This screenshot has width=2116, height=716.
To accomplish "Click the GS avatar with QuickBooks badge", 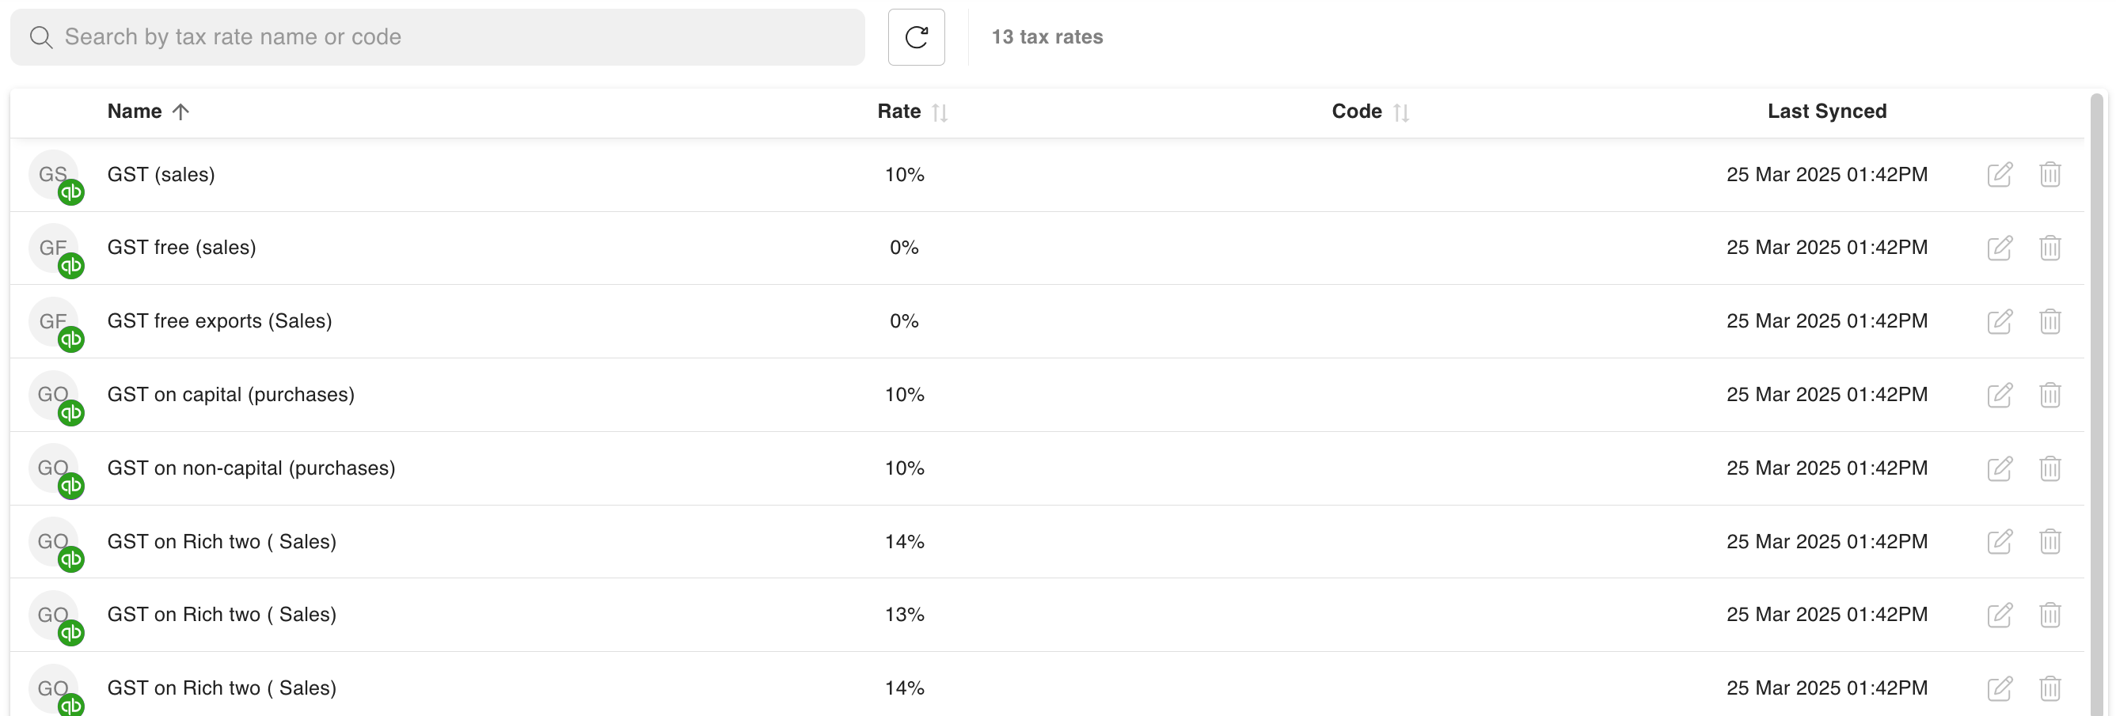I will pos(56,176).
